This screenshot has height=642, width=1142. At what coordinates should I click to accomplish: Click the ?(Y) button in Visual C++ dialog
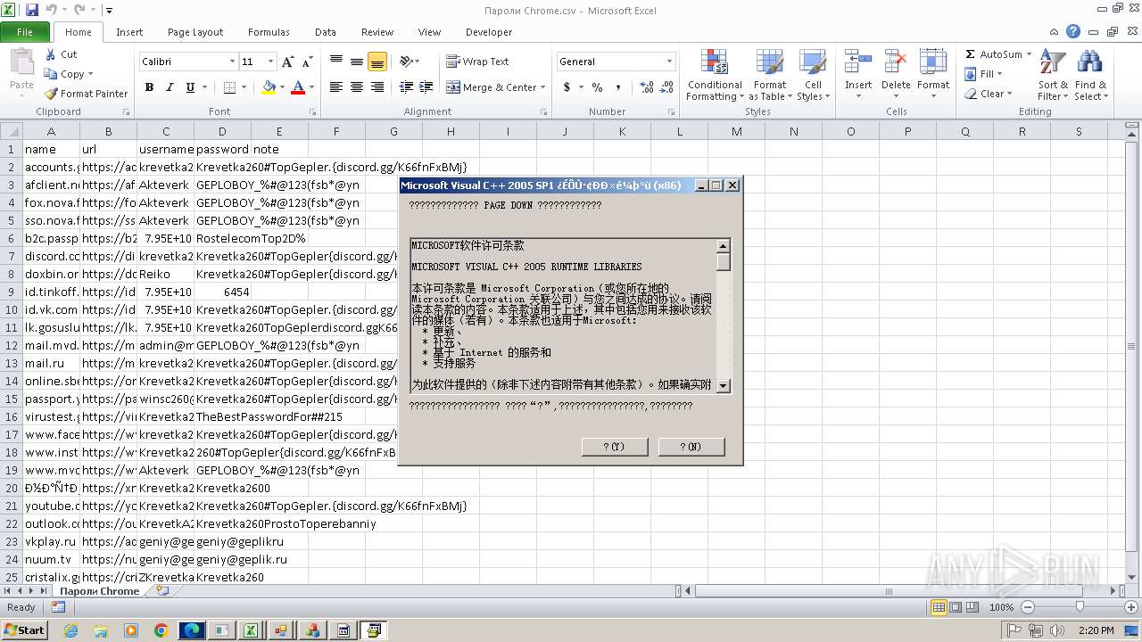(615, 447)
